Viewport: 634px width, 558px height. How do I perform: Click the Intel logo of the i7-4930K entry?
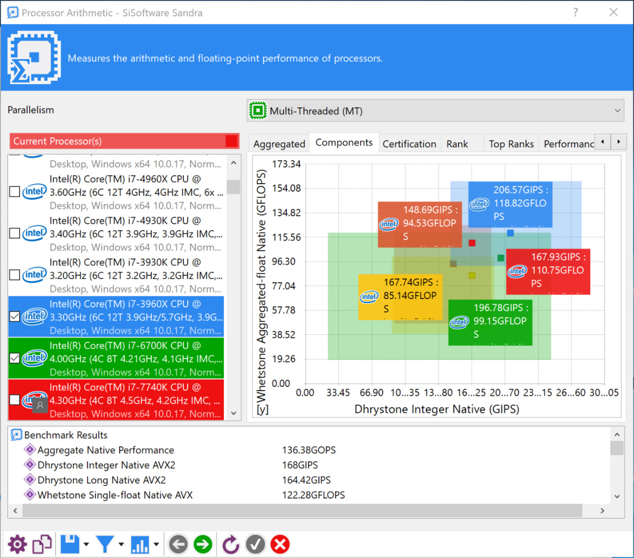click(x=34, y=233)
